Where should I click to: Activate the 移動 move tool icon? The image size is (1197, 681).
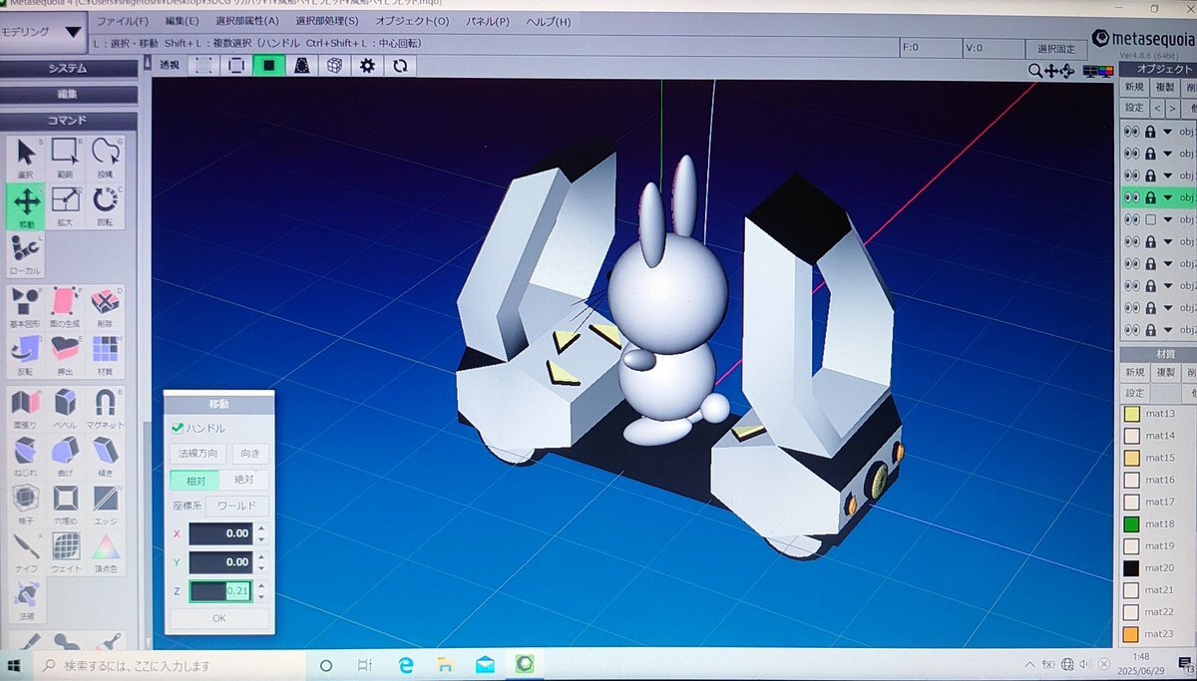(x=26, y=205)
